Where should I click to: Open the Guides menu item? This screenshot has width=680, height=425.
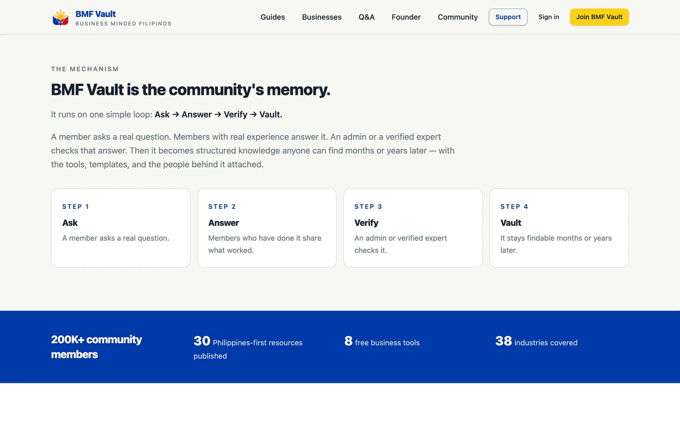coord(273,17)
